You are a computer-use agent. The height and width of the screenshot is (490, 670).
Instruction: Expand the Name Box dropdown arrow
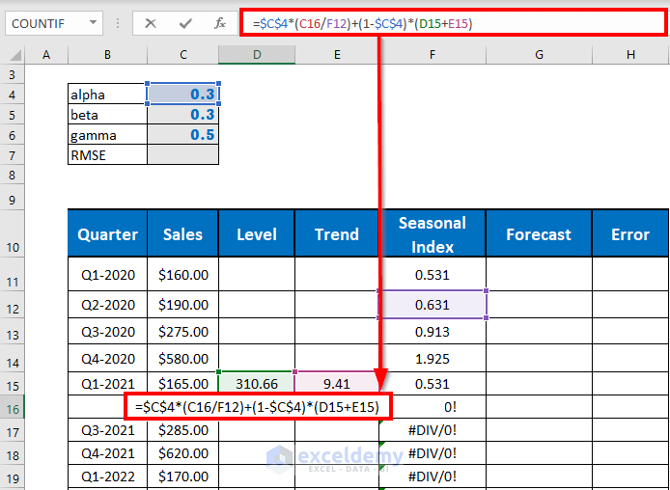[93, 23]
